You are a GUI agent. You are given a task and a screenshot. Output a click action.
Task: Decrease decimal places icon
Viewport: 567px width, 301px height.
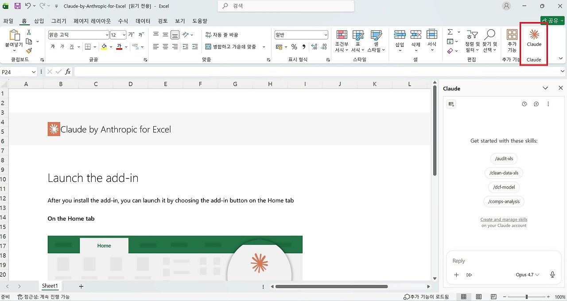point(324,46)
